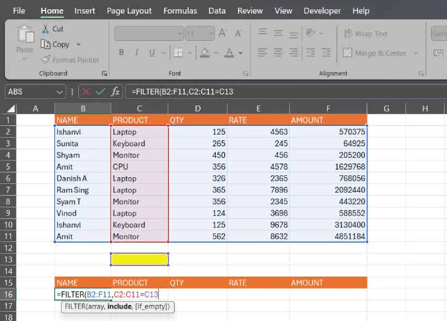Click the Select All corner triangle
447x321 pixels.
(x=11, y=109)
